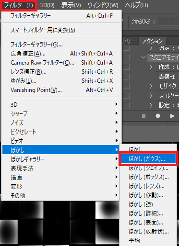The height and width of the screenshot is (246, 179).
Task: Select スマートフィルター用に変換(S)
Action: 61,30
